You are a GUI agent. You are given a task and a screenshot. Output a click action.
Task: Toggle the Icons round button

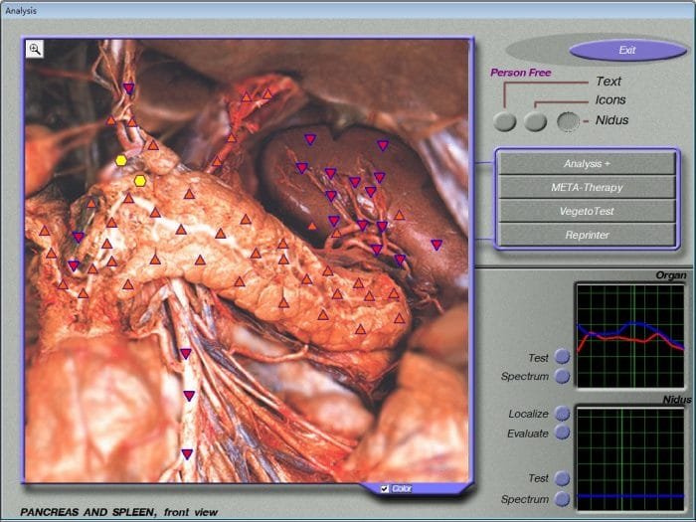pyautogui.click(x=535, y=121)
